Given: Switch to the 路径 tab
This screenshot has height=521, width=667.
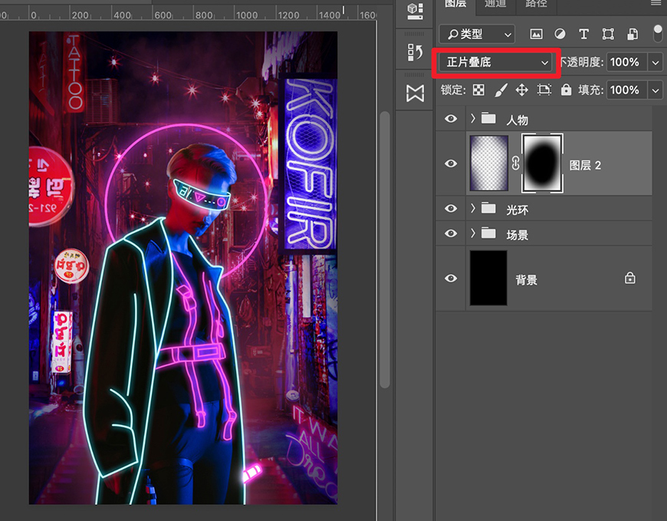Looking at the screenshot, I should (x=535, y=5).
